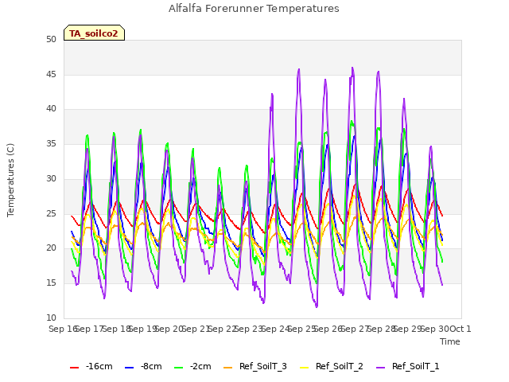Screen dimensions: 509x382
Task: Click the green -2cm legend swatch
Action: 178,368
